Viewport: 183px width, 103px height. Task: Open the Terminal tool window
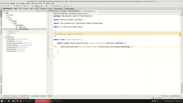pyautogui.click(x=6, y=96)
